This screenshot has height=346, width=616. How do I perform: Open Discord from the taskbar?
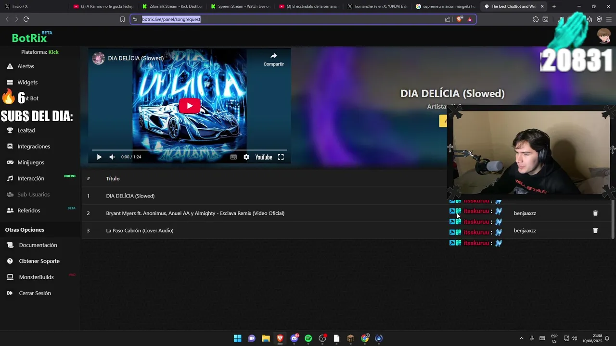pyautogui.click(x=294, y=338)
